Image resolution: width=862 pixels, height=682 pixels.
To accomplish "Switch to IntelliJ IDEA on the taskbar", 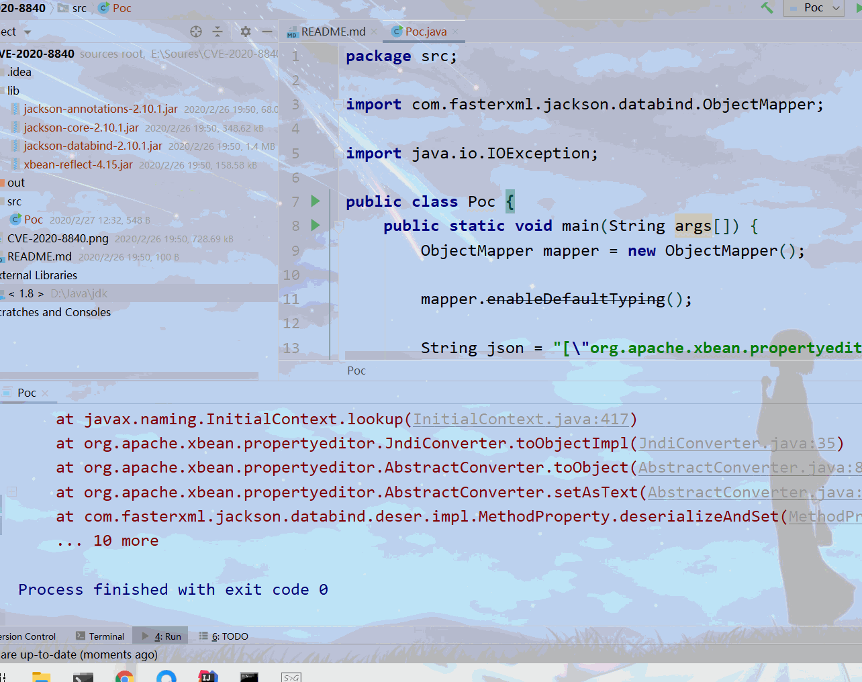I will (208, 676).
